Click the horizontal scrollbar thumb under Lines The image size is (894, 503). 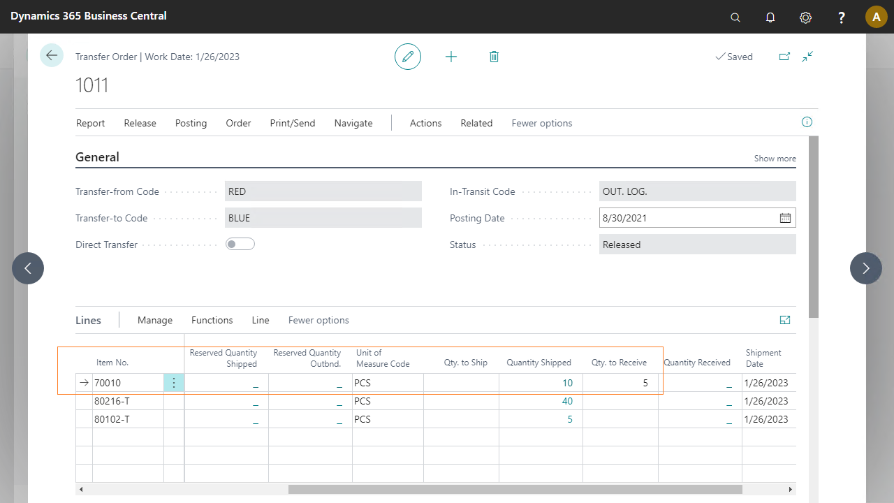(515, 490)
